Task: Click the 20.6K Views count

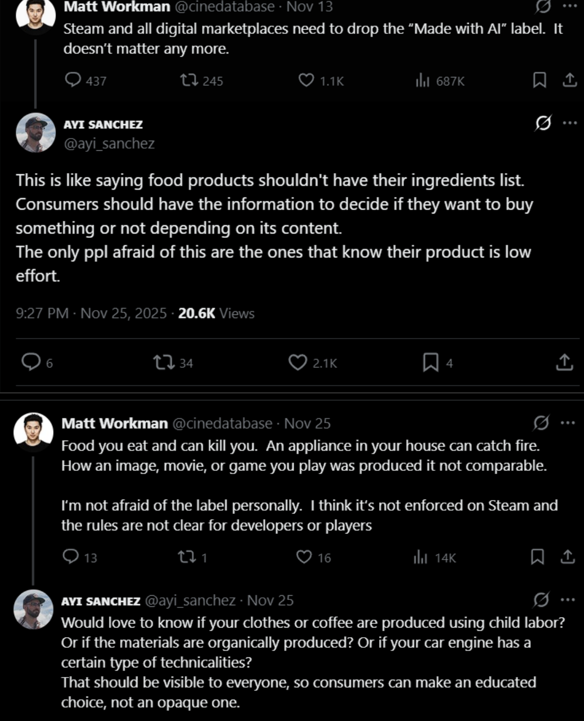Action: (216, 313)
